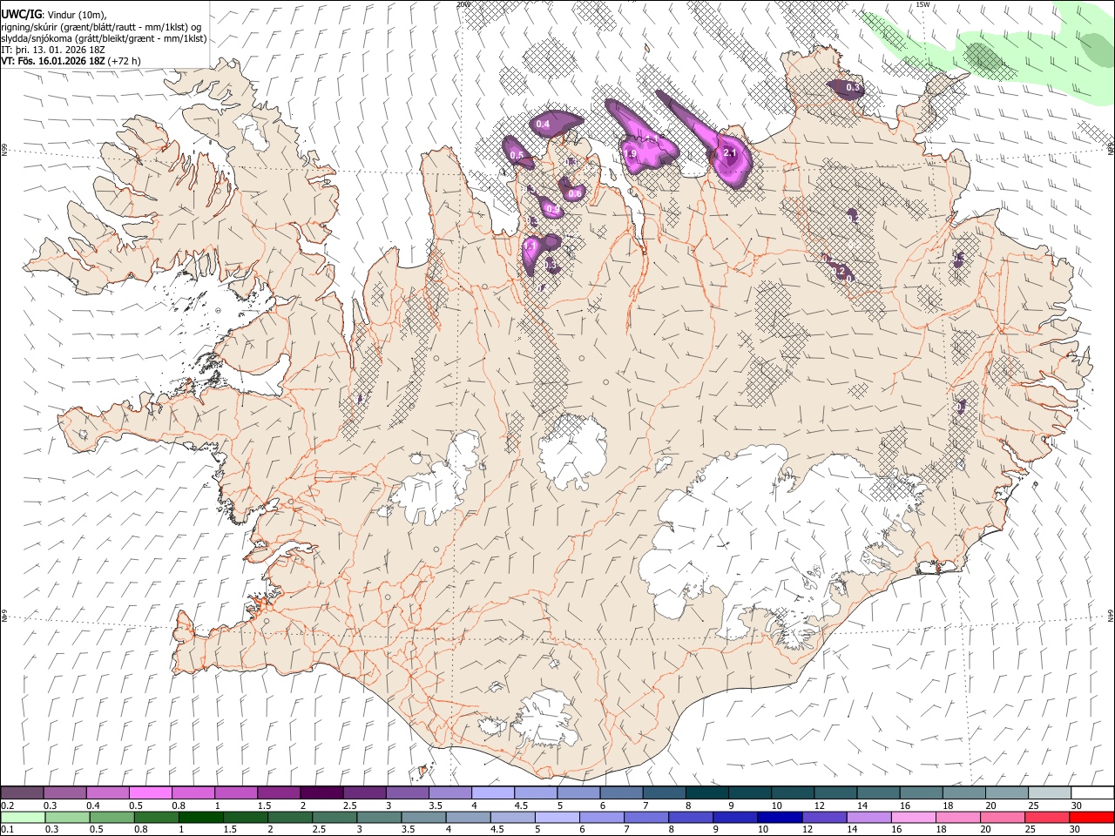Click the 0.4 value on the northern purple blob
The width and height of the screenshot is (1115, 836).
[543, 125]
